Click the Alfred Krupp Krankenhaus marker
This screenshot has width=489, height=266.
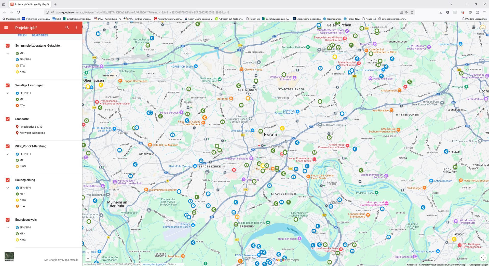click(x=347, y=146)
